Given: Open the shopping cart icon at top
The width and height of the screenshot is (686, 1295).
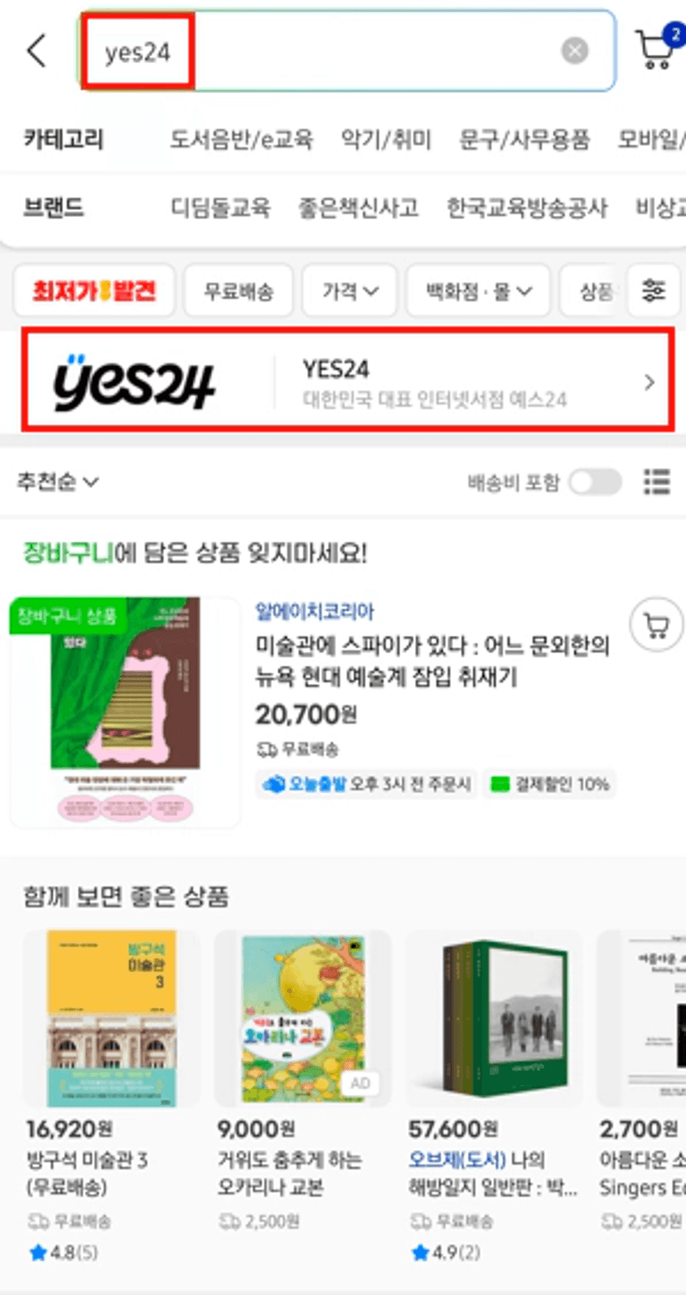Looking at the screenshot, I should (x=655, y=50).
